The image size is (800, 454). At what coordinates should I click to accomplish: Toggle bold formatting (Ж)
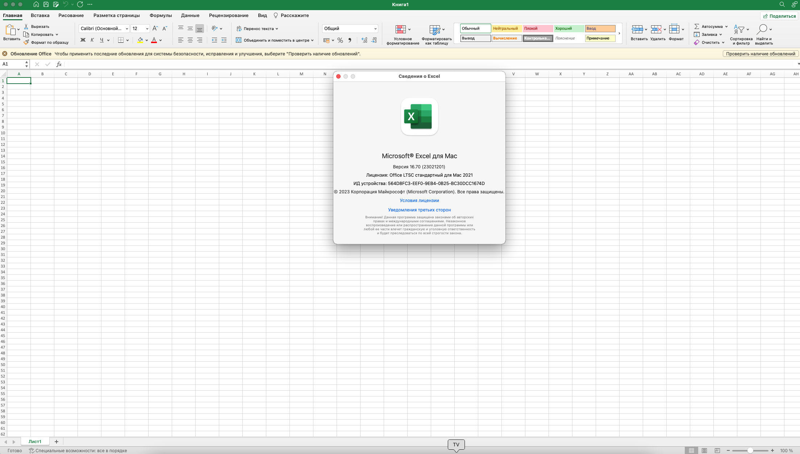[83, 40]
